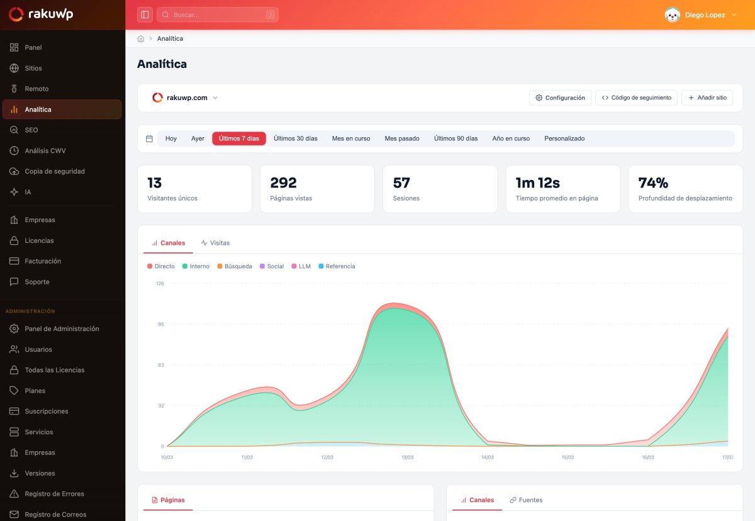Open Código de seguimiento
755x521 pixels.
pos(636,98)
